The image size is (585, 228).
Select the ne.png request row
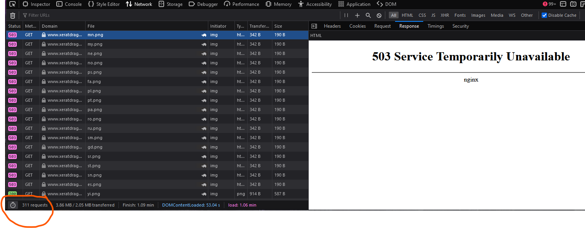tap(157, 53)
